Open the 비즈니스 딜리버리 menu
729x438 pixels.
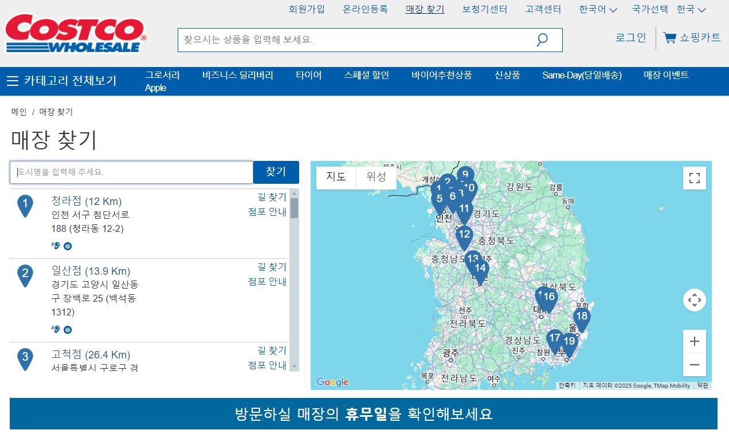pos(238,75)
